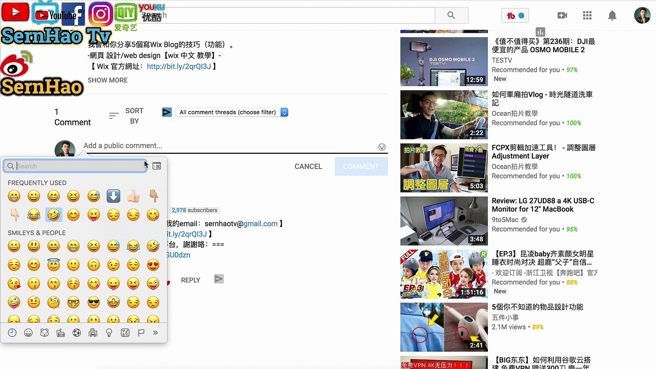Insert the sunglasses face emoji
Screen dimensions: 656x369
pyautogui.click(x=93, y=302)
